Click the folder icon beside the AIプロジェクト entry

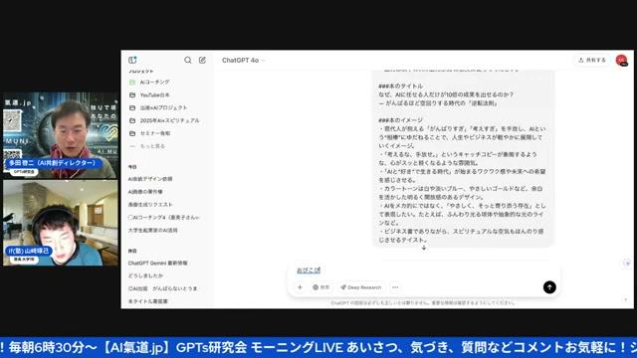[132, 107]
